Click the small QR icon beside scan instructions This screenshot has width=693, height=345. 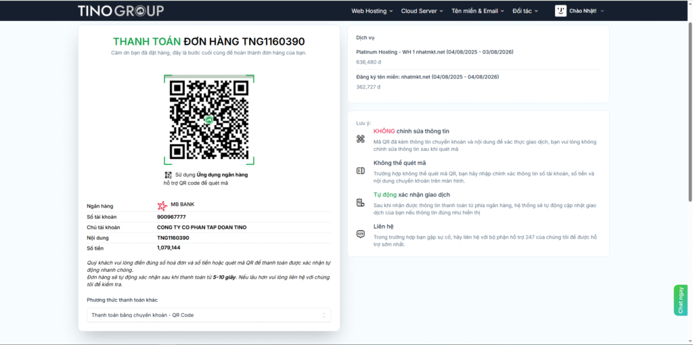click(x=168, y=175)
